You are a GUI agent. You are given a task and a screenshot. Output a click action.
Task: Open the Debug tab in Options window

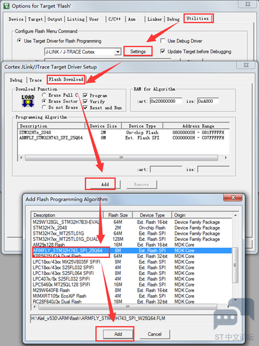pos(173,19)
